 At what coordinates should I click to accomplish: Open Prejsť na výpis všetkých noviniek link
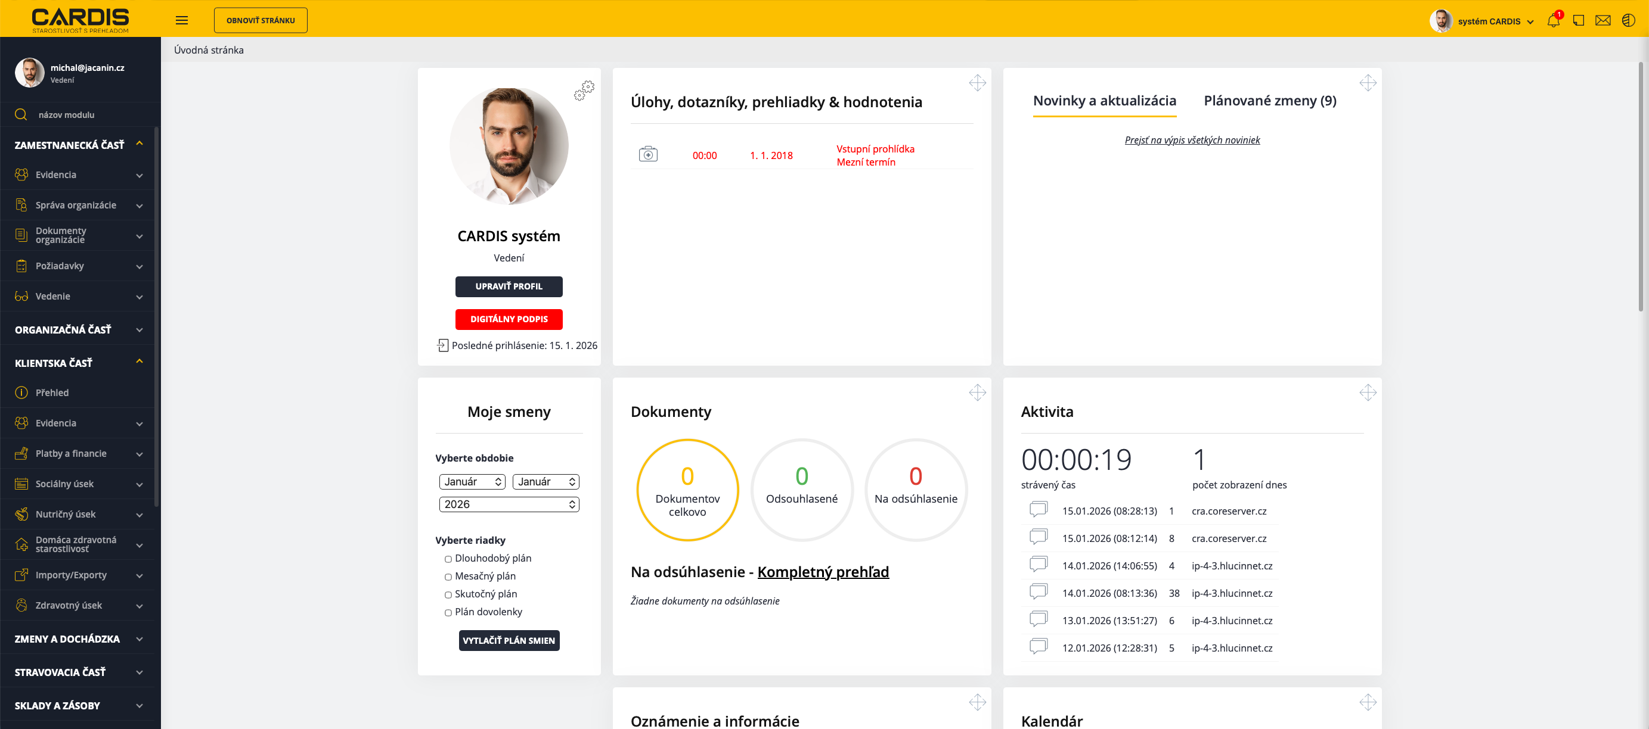click(x=1192, y=140)
